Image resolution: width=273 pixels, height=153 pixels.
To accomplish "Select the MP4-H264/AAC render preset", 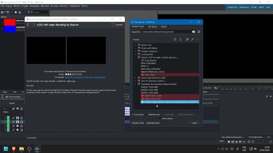I will (x=148, y=63).
